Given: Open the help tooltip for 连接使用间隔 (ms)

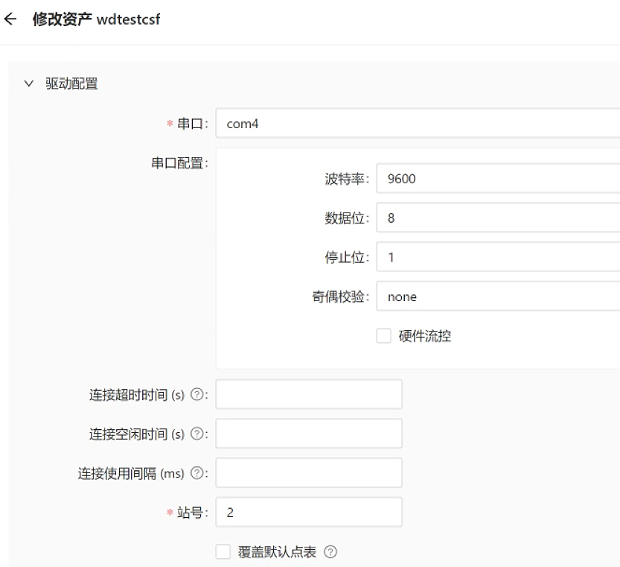Looking at the screenshot, I should [x=197, y=472].
